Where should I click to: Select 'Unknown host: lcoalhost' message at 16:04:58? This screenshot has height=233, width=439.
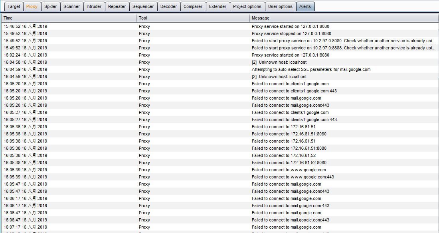point(279,62)
